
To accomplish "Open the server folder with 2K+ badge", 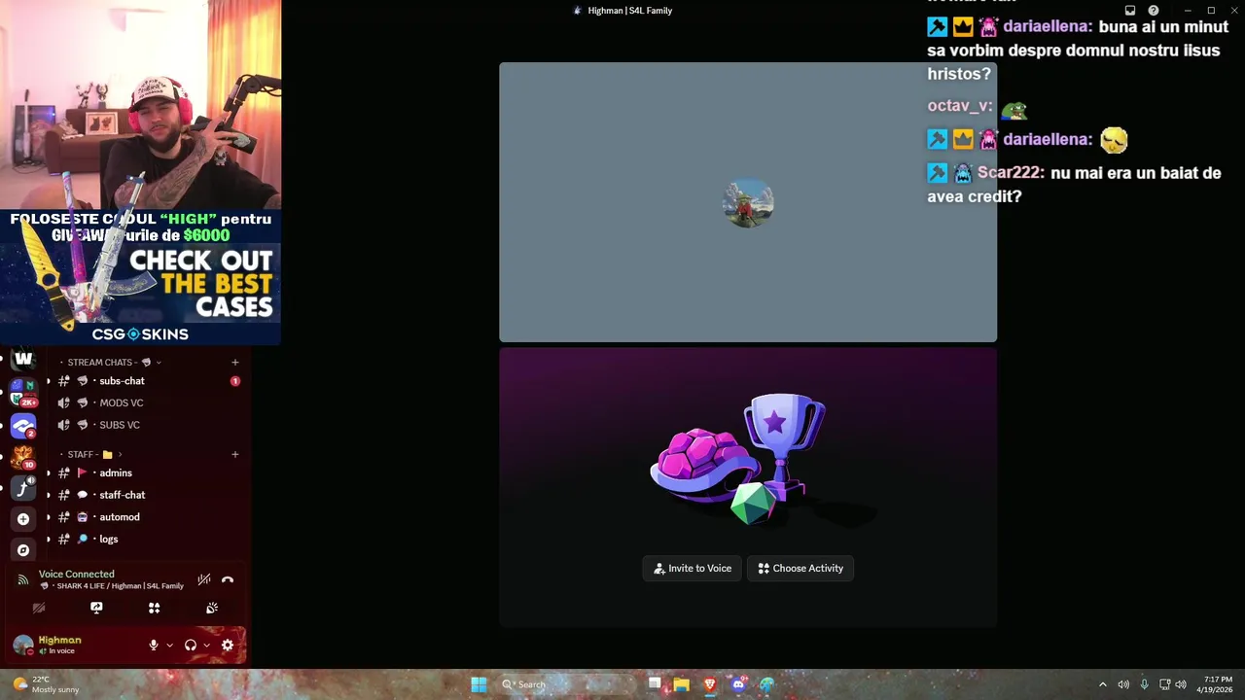I will (23, 393).
